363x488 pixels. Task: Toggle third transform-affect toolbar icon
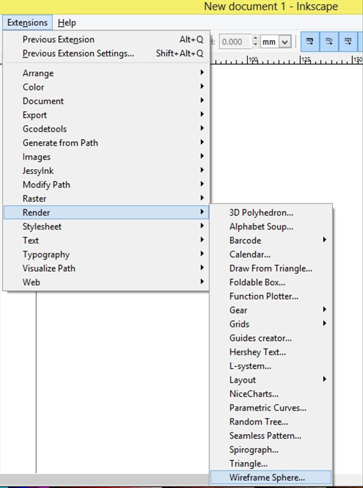pyautogui.click(x=348, y=42)
